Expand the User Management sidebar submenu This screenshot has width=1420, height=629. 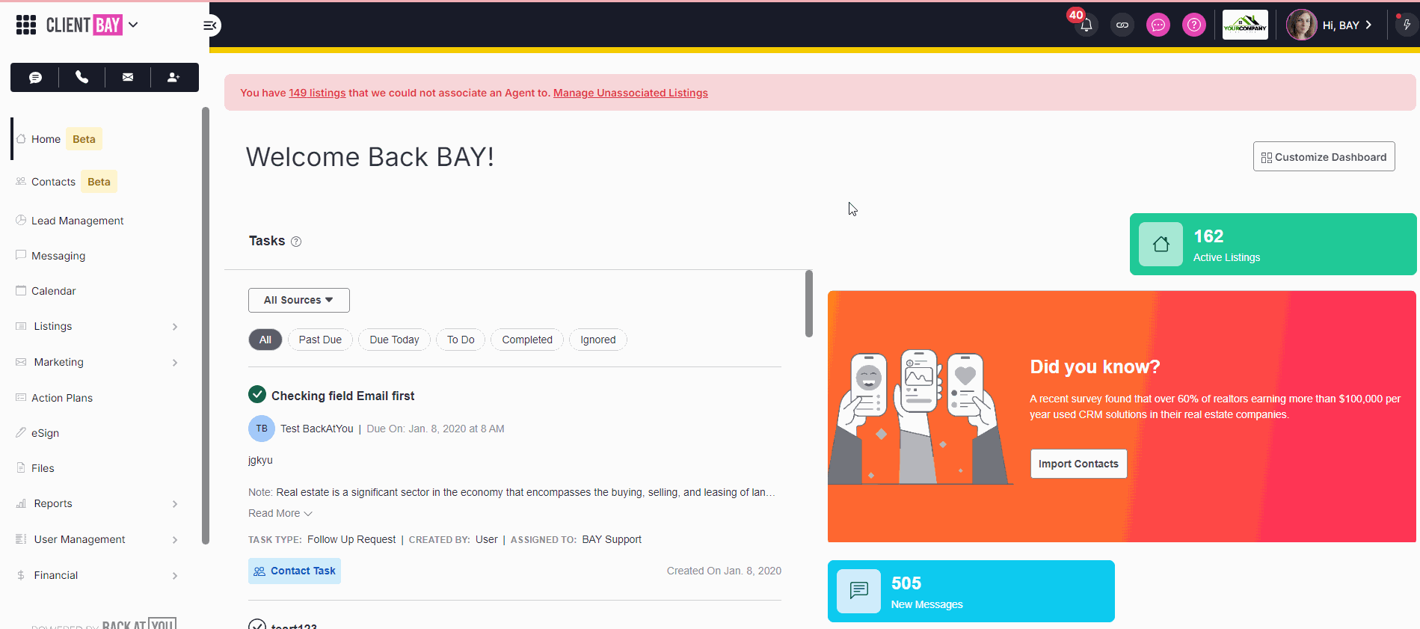[x=175, y=540]
